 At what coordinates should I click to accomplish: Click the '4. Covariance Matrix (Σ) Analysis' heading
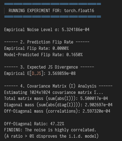(58, 86)
